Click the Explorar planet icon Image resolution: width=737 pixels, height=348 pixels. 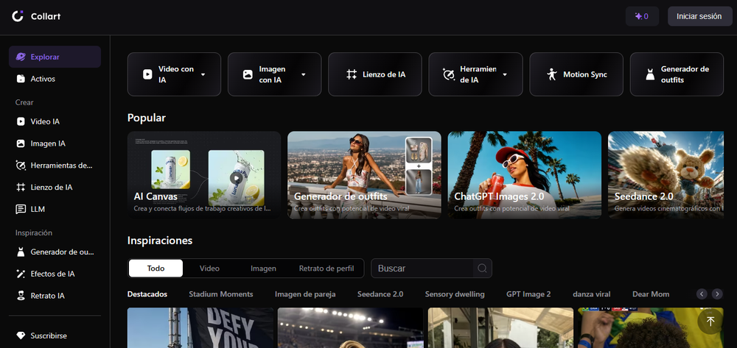pos(21,57)
